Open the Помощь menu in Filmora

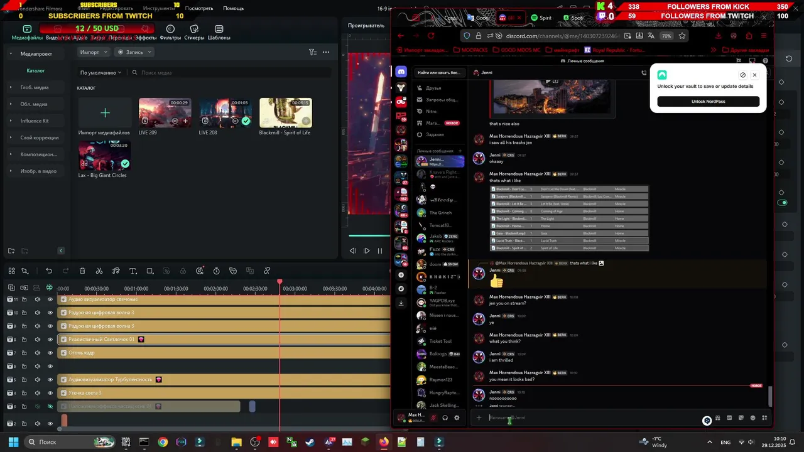coord(233,8)
